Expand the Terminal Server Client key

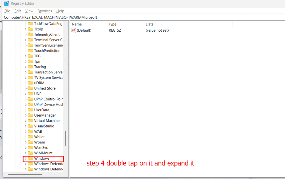pyautogui.click(x=26, y=40)
